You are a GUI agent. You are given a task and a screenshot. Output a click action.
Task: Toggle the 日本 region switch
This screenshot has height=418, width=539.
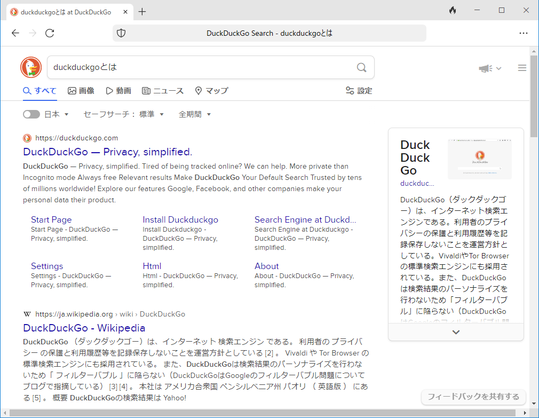31,114
